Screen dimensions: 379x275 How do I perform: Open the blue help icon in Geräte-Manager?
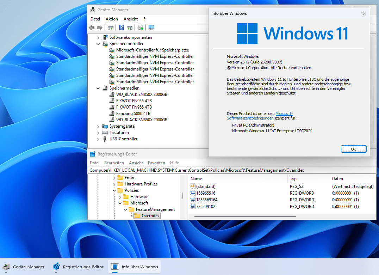pos(121,28)
